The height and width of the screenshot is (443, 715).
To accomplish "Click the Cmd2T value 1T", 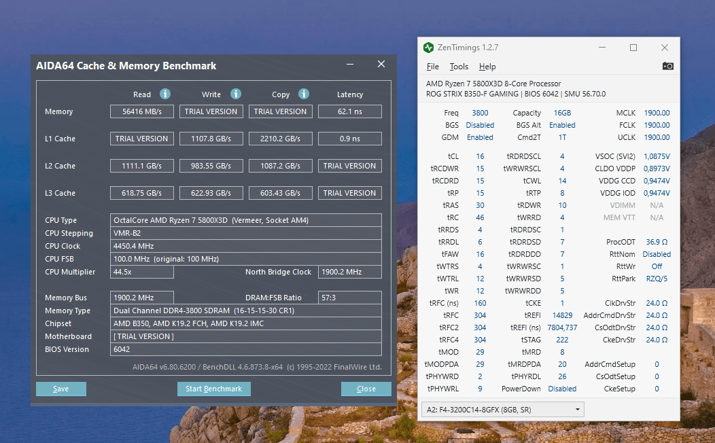I will tap(562, 138).
